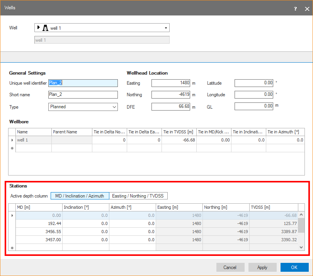Screen dimensions: 313x276
Task: Open the Well selection dropdown
Action: (x=166, y=28)
